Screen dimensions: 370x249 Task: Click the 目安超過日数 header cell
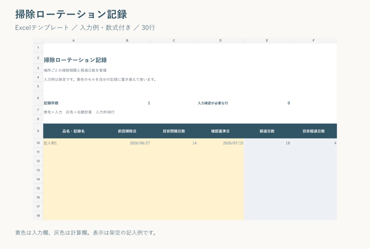pyautogui.click(x=314, y=131)
